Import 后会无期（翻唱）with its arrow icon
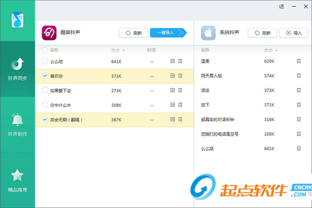 click(x=172, y=119)
